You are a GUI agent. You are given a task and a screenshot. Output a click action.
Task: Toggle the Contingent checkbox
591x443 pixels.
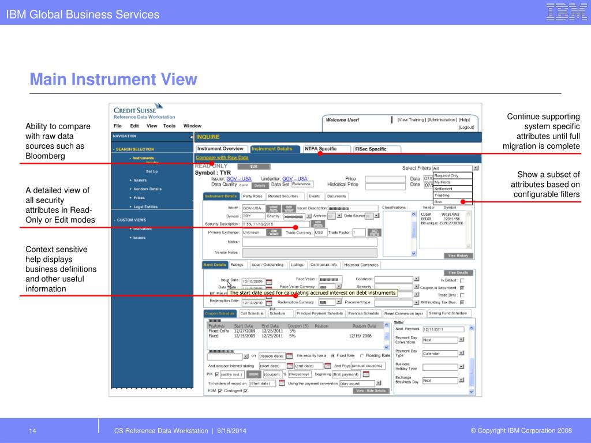coord(245,391)
